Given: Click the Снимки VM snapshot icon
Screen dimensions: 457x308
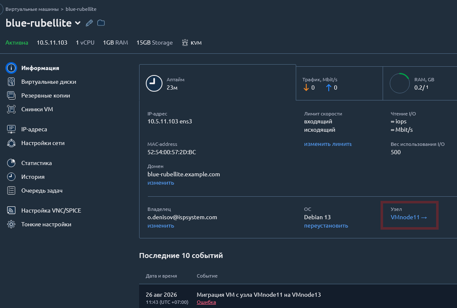Looking at the screenshot, I should (x=11, y=109).
